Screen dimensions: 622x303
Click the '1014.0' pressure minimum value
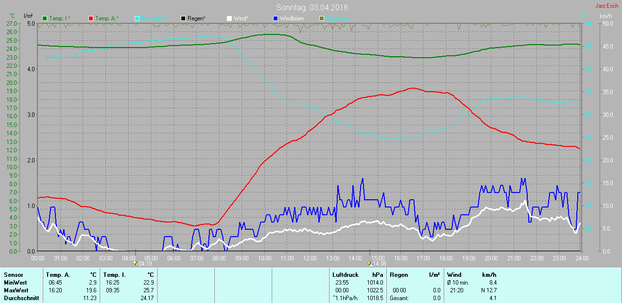375,282
